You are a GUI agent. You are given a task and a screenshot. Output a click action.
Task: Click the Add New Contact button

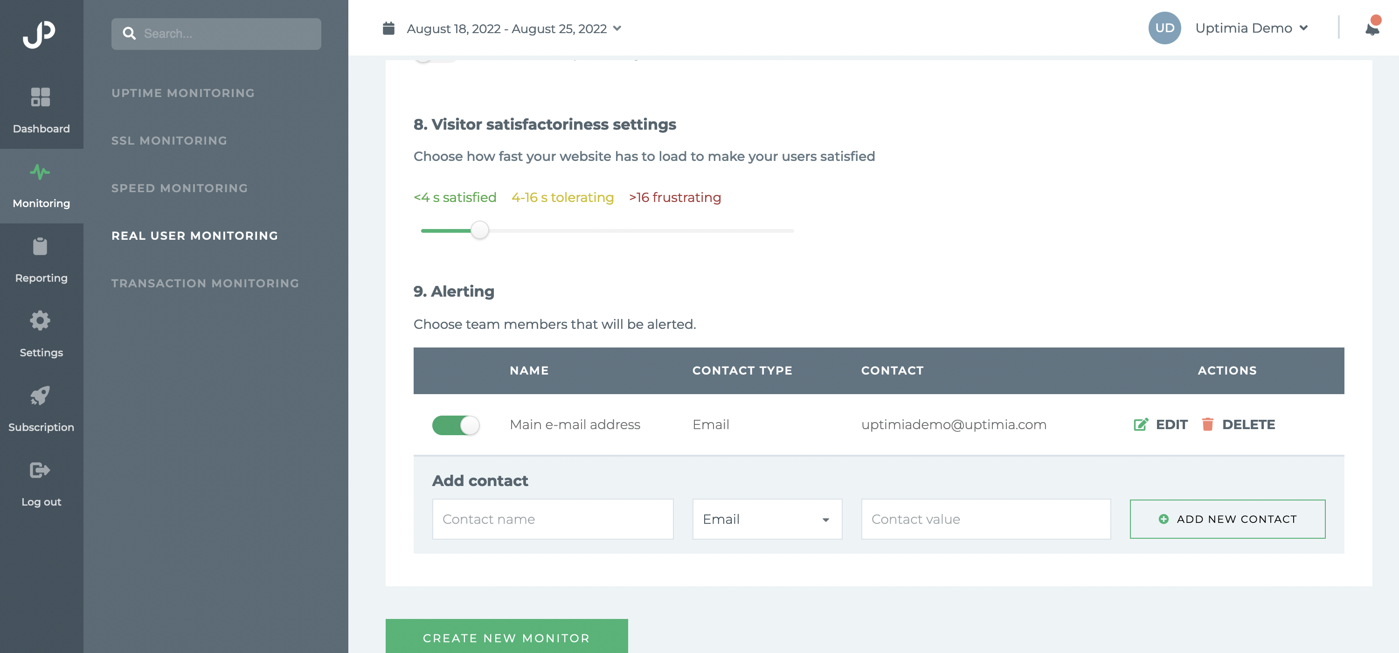pyautogui.click(x=1227, y=519)
